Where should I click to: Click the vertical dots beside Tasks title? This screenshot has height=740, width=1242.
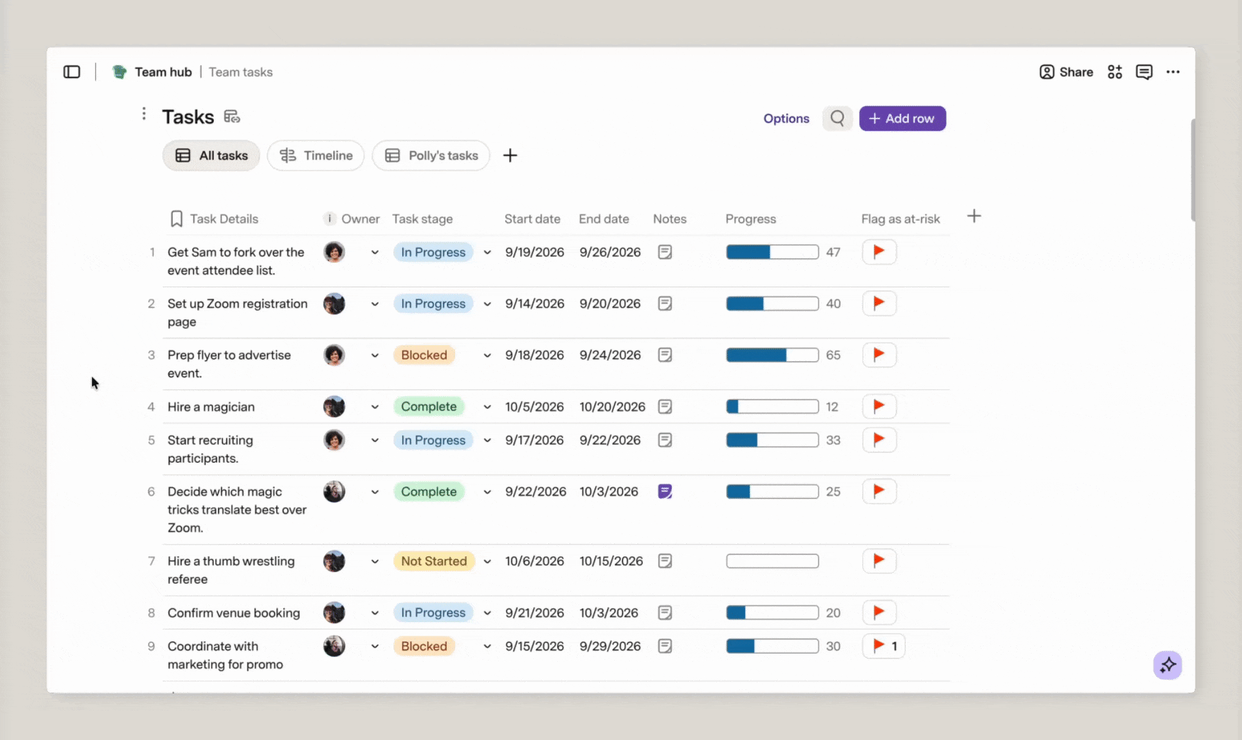(144, 114)
